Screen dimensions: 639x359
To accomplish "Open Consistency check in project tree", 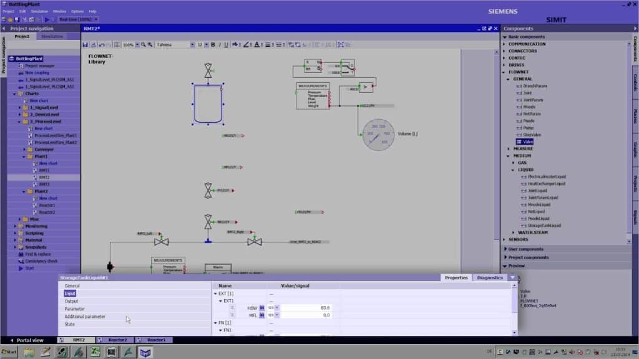I will coord(41,261).
